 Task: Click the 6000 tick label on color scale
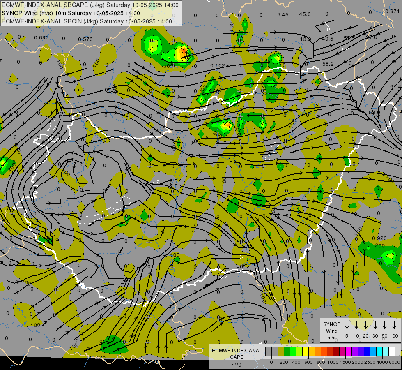click(x=395, y=362)
